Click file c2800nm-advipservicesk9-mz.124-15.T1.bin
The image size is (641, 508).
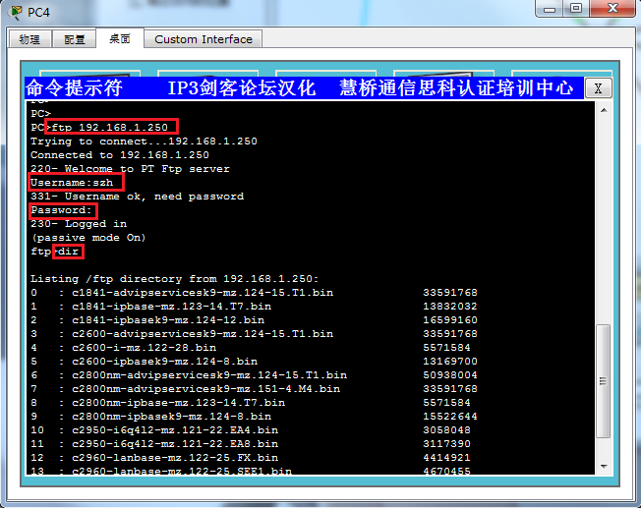pyautogui.click(x=209, y=375)
